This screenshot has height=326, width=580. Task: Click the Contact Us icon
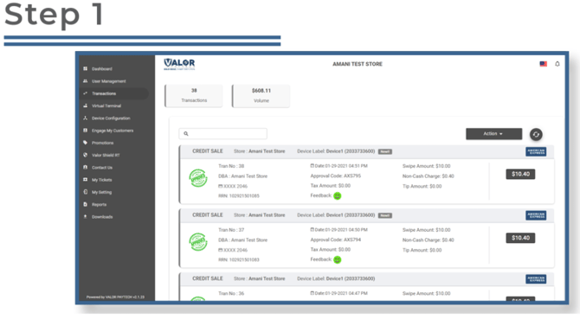pyautogui.click(x=86, y=168)
